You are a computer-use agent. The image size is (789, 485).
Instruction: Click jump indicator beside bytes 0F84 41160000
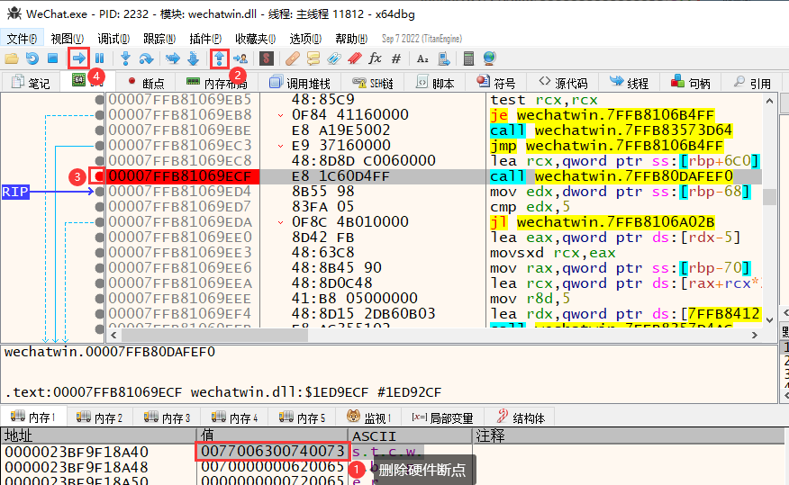(x=280, y=115)
